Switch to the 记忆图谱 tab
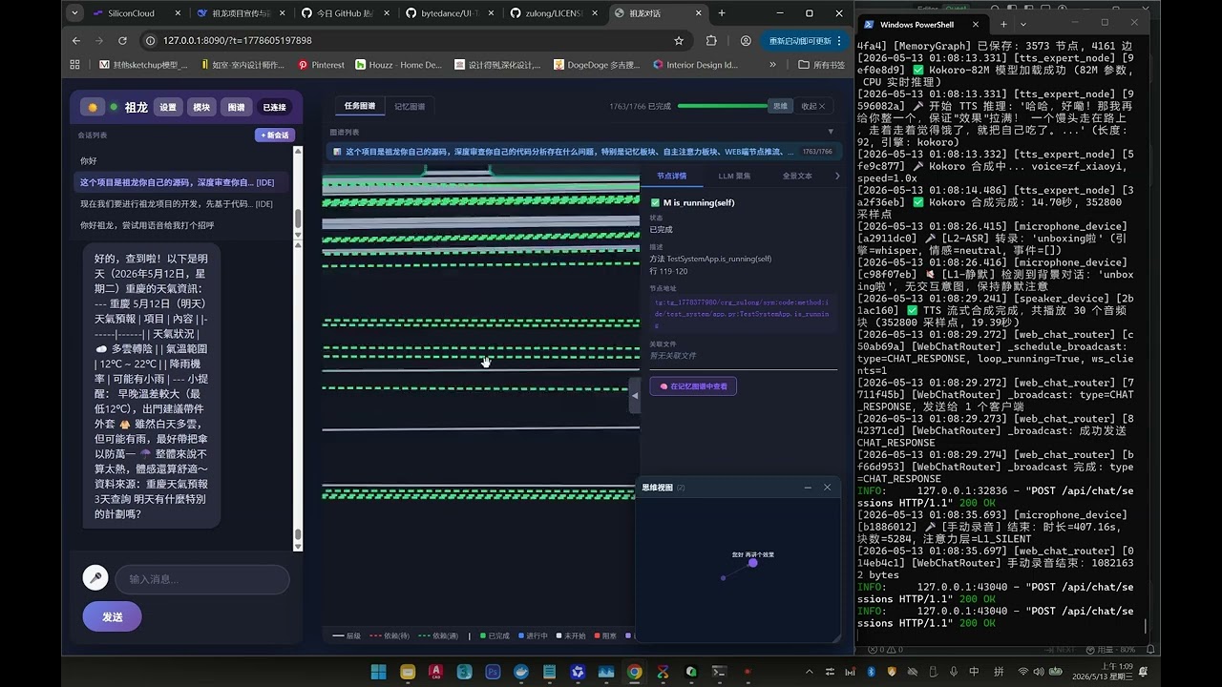 coord(410,106)
